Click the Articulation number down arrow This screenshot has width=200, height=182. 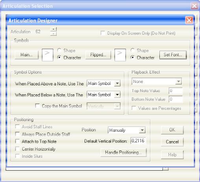pos(54,34)
